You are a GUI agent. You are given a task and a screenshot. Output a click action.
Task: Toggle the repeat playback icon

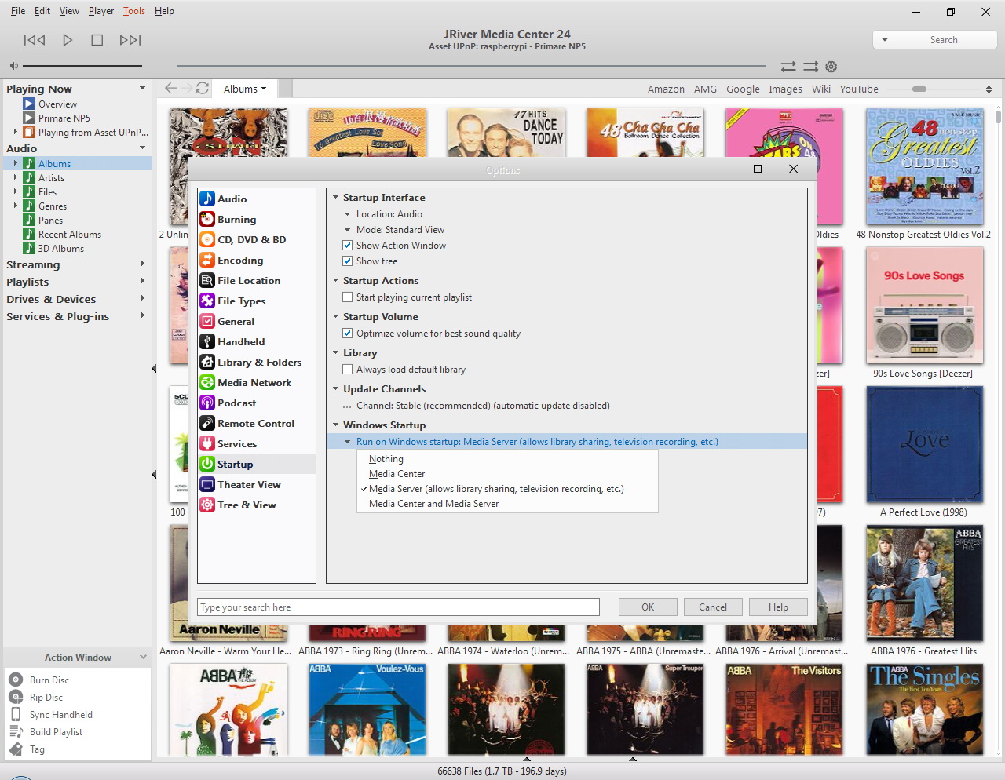coord(788,67)
